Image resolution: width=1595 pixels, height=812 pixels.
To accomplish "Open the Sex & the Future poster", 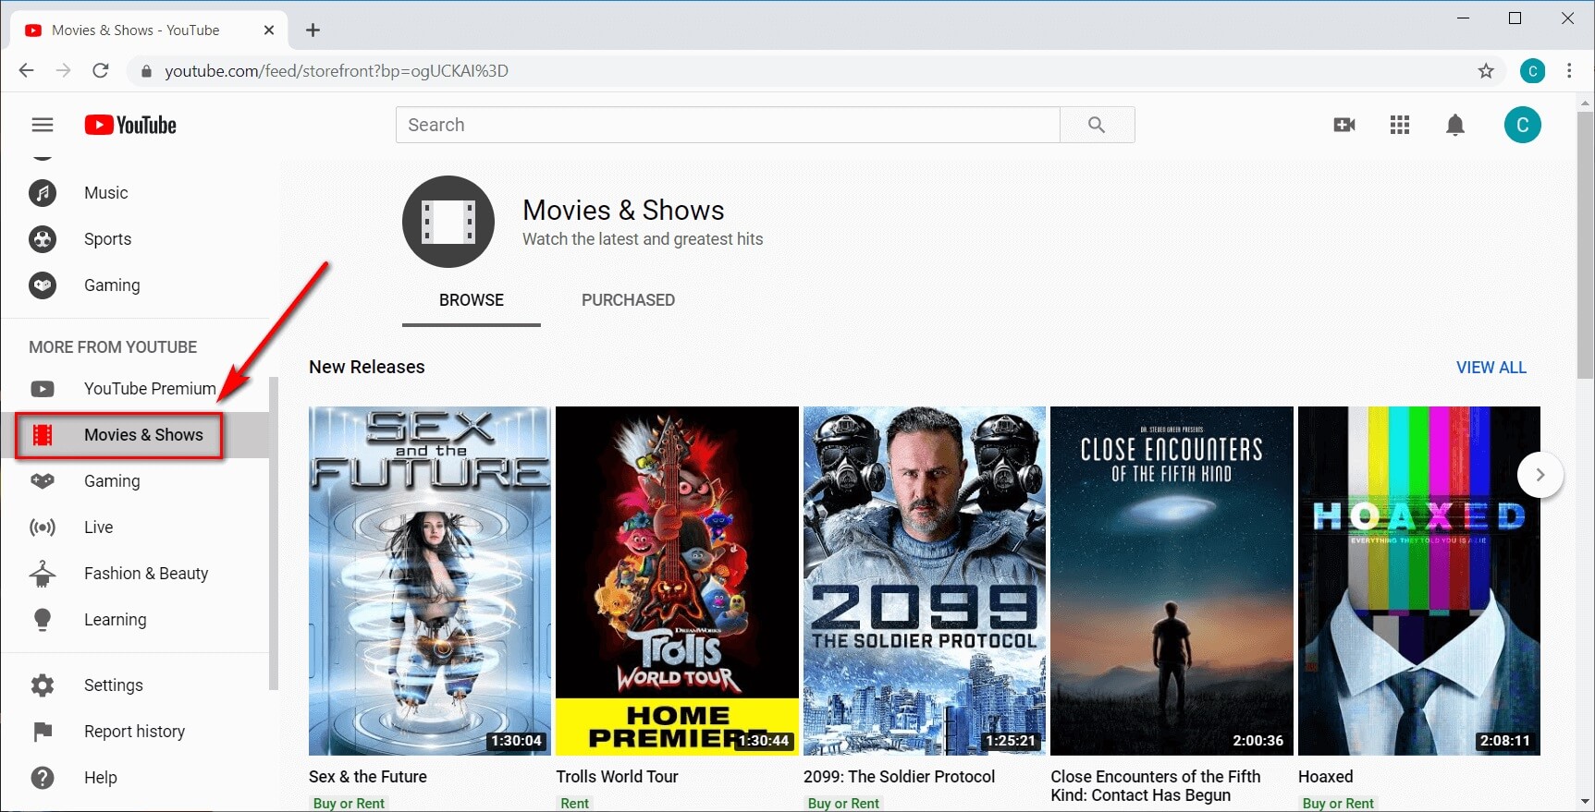I will point(430,581).
